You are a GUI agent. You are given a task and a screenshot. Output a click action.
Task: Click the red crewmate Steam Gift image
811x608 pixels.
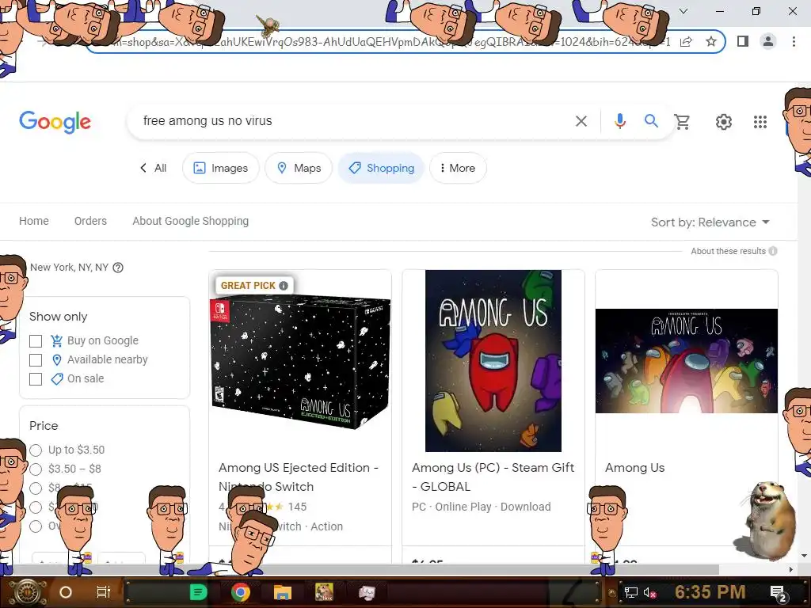click(493, 361)
